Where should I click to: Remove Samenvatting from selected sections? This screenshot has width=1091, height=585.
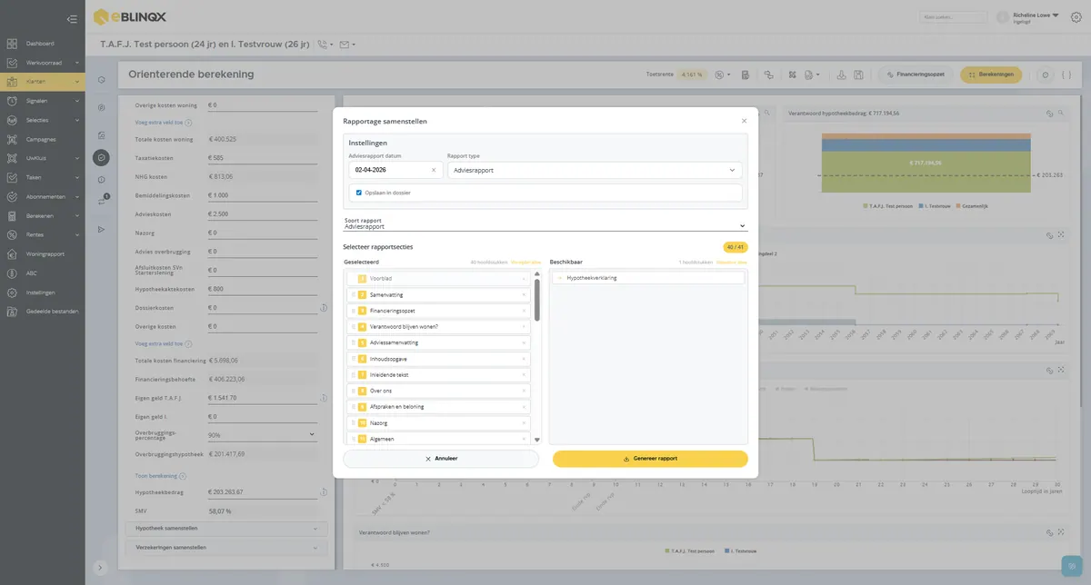(524, 294)
